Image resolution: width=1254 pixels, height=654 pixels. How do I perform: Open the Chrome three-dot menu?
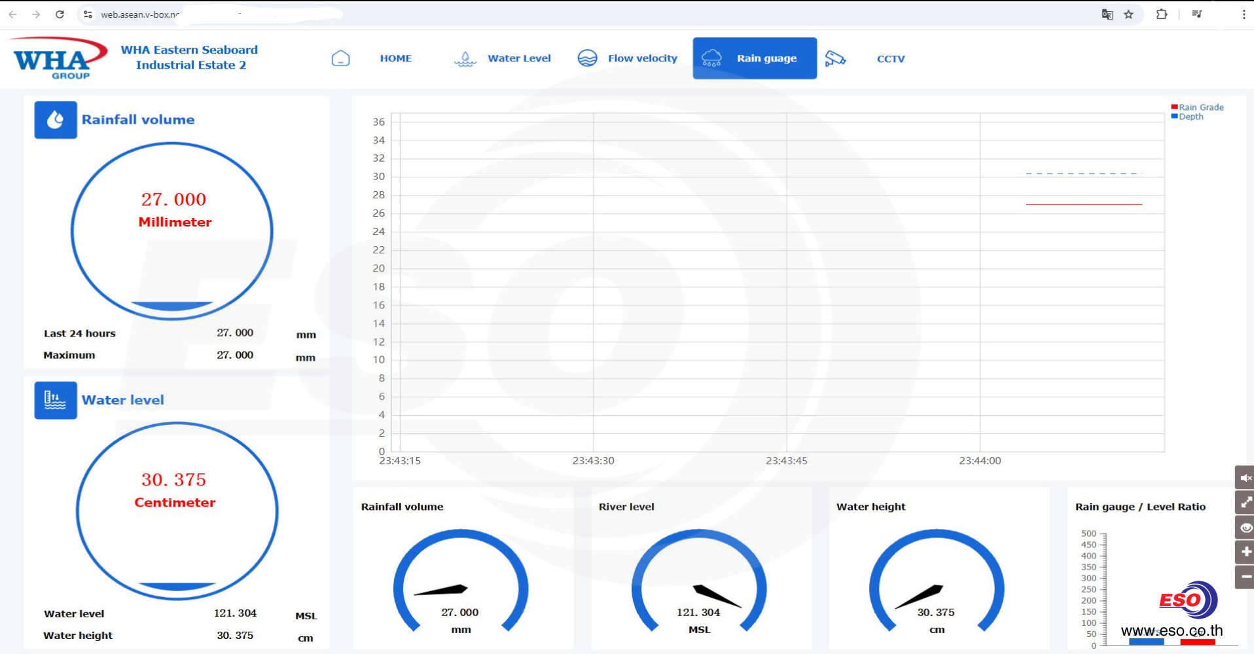1244,14
